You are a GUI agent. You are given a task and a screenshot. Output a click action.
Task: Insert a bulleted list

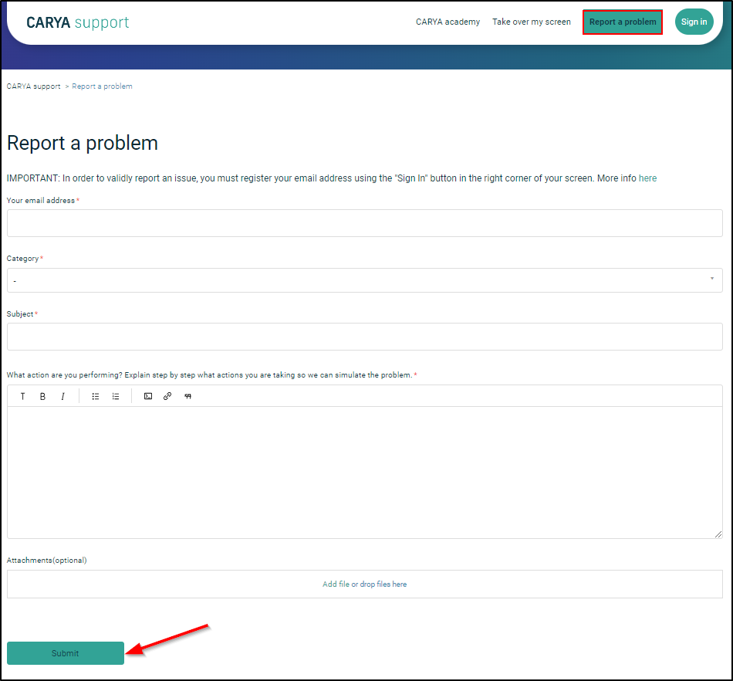coord(96,396)
